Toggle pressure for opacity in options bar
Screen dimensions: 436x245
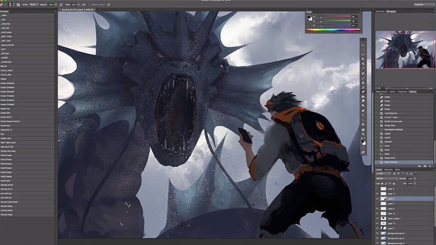tap(61, 4)
